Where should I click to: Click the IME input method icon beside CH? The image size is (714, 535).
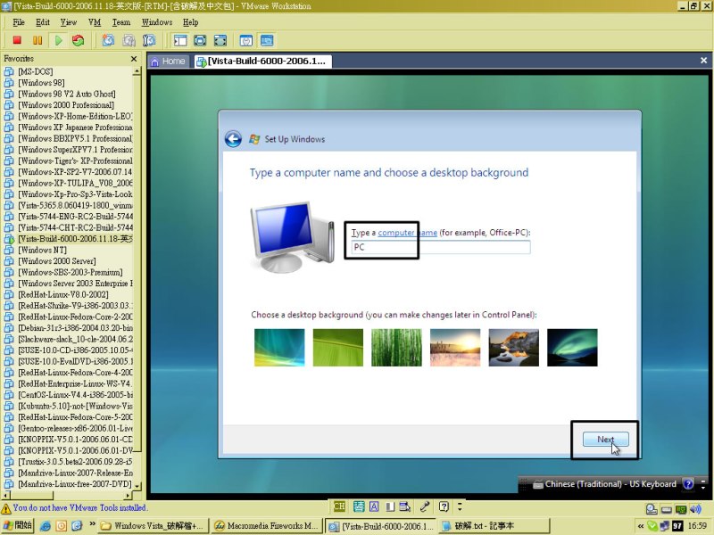[x=359, y=506]
